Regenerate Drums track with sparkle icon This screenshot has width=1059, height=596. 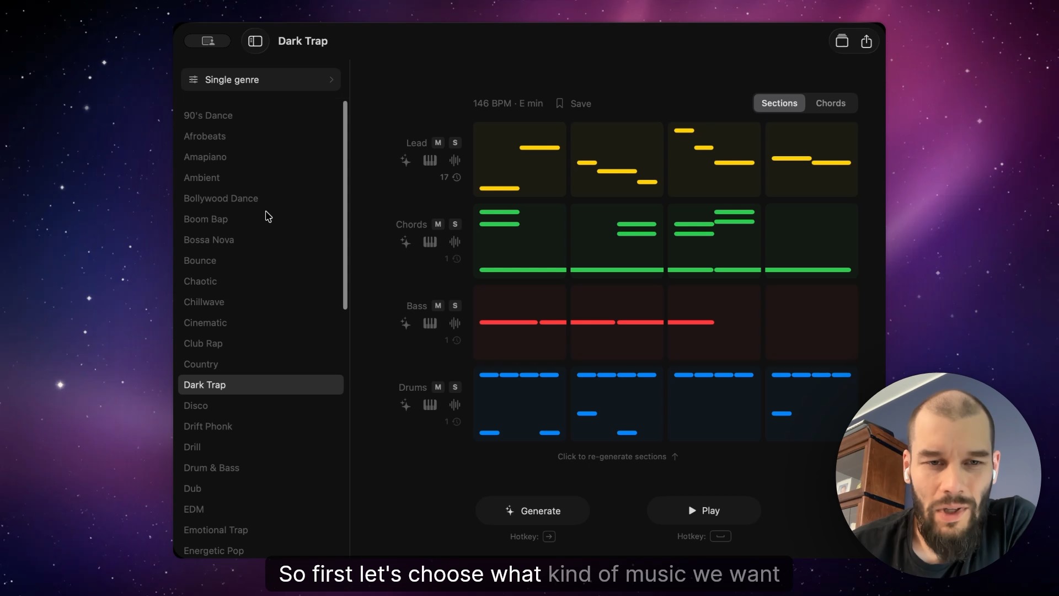[405, 406]
